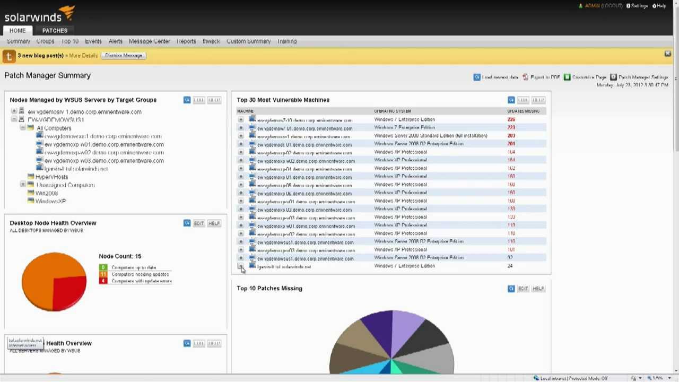The width and height of the screenshot is (679, 382).
Task: Open the Training menu item
Action: pyautogui.click(x=286, y=41)
